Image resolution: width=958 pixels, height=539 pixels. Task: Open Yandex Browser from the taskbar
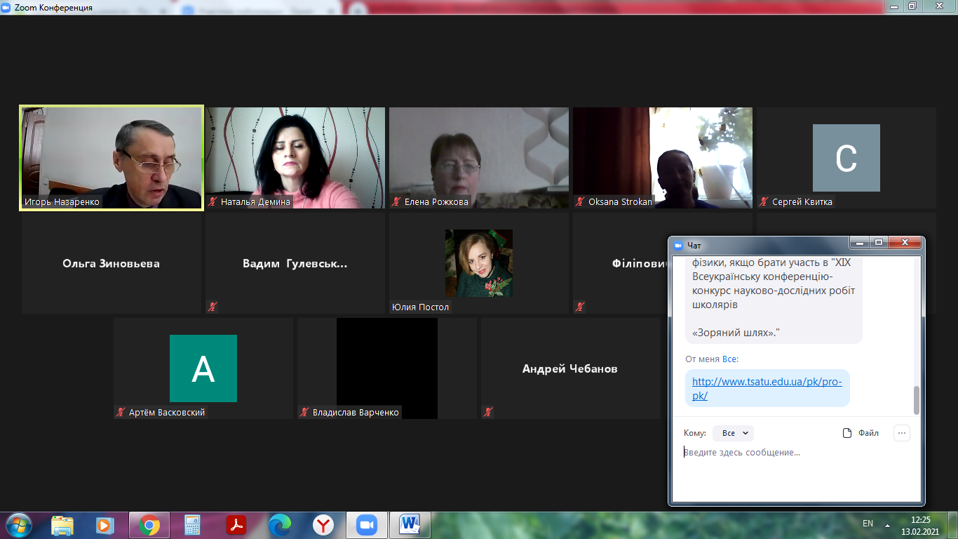click(x=323, y=525)
